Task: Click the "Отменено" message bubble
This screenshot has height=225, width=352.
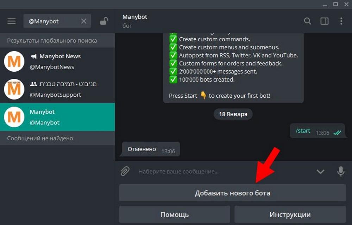Action: pos(150,149)
